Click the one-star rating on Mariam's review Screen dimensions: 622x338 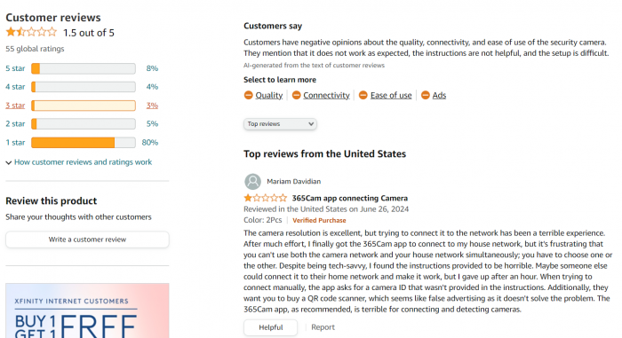[265, 198]
